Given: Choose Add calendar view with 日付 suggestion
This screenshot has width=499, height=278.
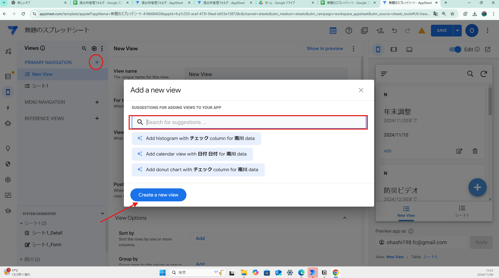Looking at the screenshot, I should pos(192,154).
